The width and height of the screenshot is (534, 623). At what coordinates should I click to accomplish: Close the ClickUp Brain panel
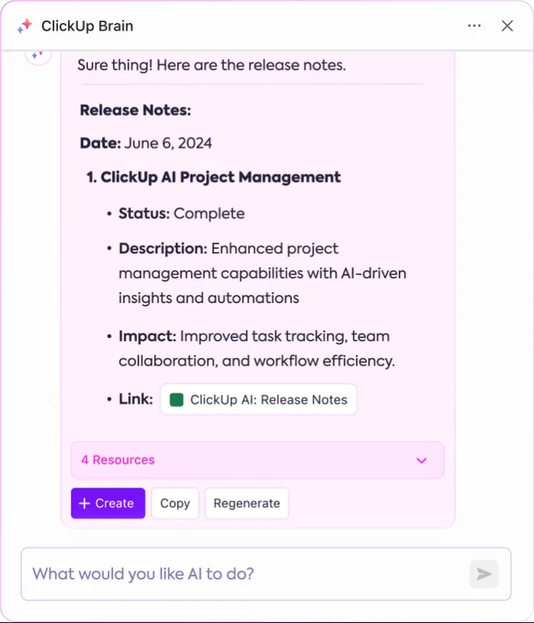tap(507, 26)
